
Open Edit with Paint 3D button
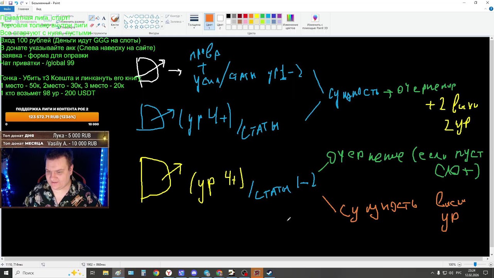coord(315,22)
